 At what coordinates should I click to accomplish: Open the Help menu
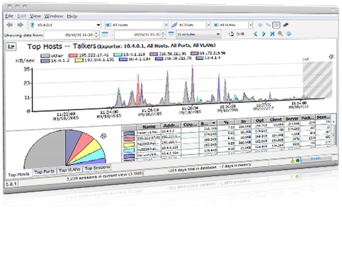pos(72,16)
